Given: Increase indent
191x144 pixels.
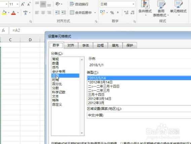Looking at the screenshot, I should tap(64, 12).
